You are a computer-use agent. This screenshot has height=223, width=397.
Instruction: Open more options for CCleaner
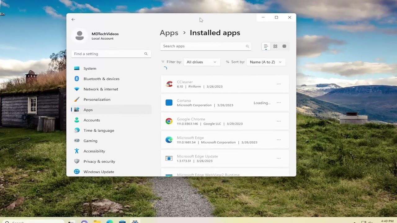[x=279, y=84]
